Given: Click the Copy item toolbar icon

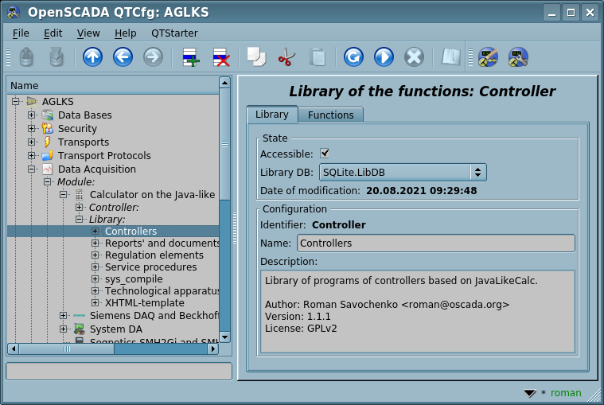Looking at the screenshot, I should 256,57.
